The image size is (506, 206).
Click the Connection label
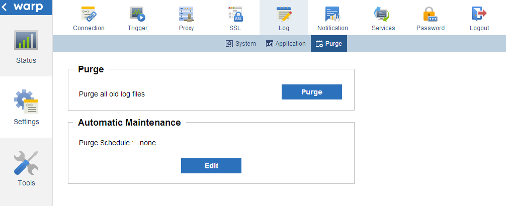(x=89, y=28)
